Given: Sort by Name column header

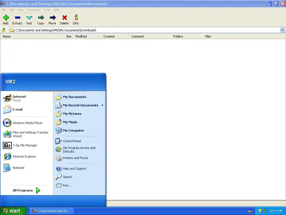Looking at the screenshot, I should click(23, 36).
